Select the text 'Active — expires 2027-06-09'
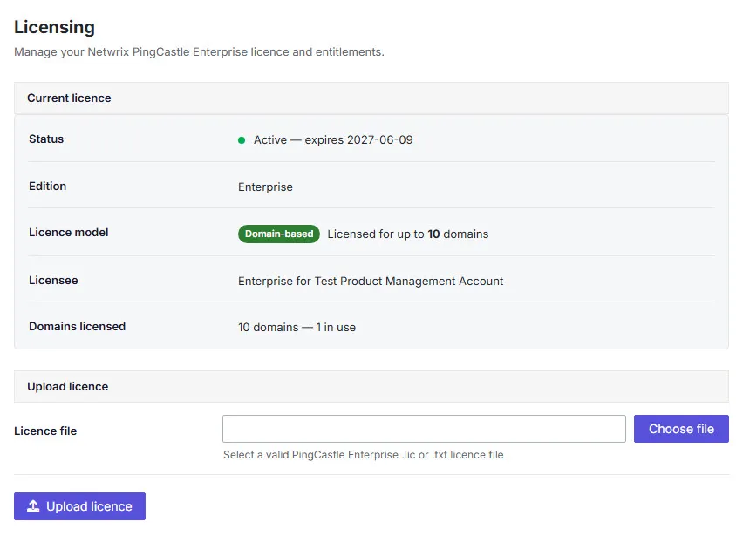Image resolution: width=743 pixels, height=536 pixels. pyautogui.click(x=333, y=140)
